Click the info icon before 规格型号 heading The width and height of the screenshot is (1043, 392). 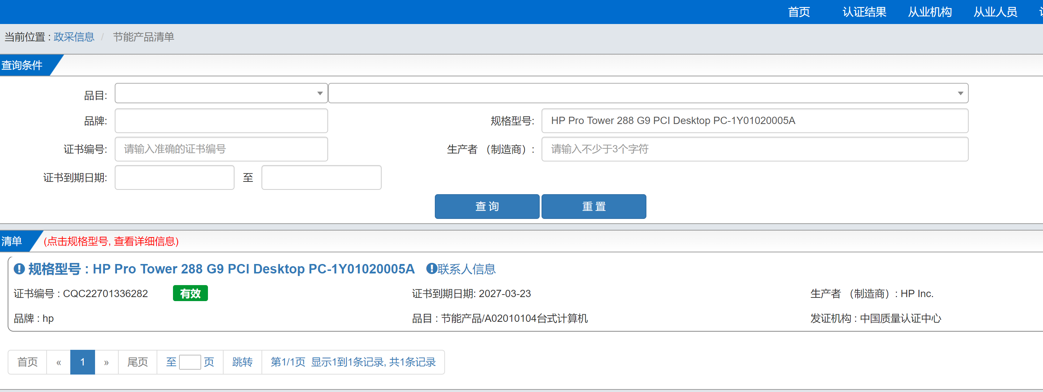coord(19,269)
